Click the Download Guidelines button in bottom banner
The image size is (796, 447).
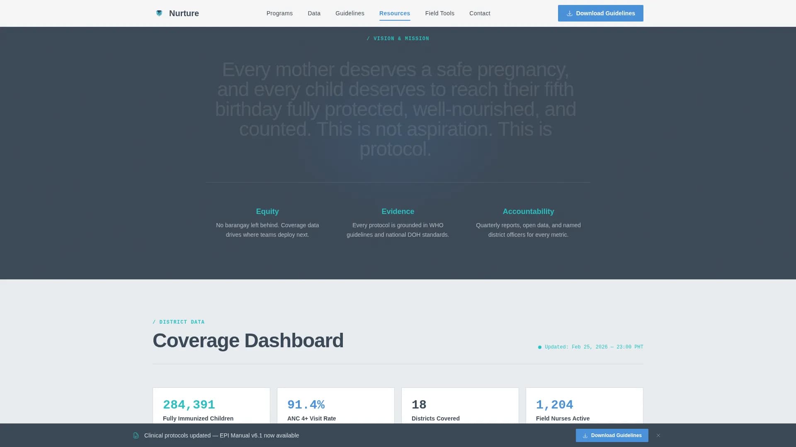click(x=612, y=435)
